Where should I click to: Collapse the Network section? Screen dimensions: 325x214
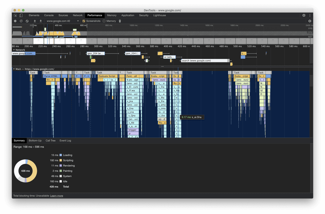click(15, 50)
